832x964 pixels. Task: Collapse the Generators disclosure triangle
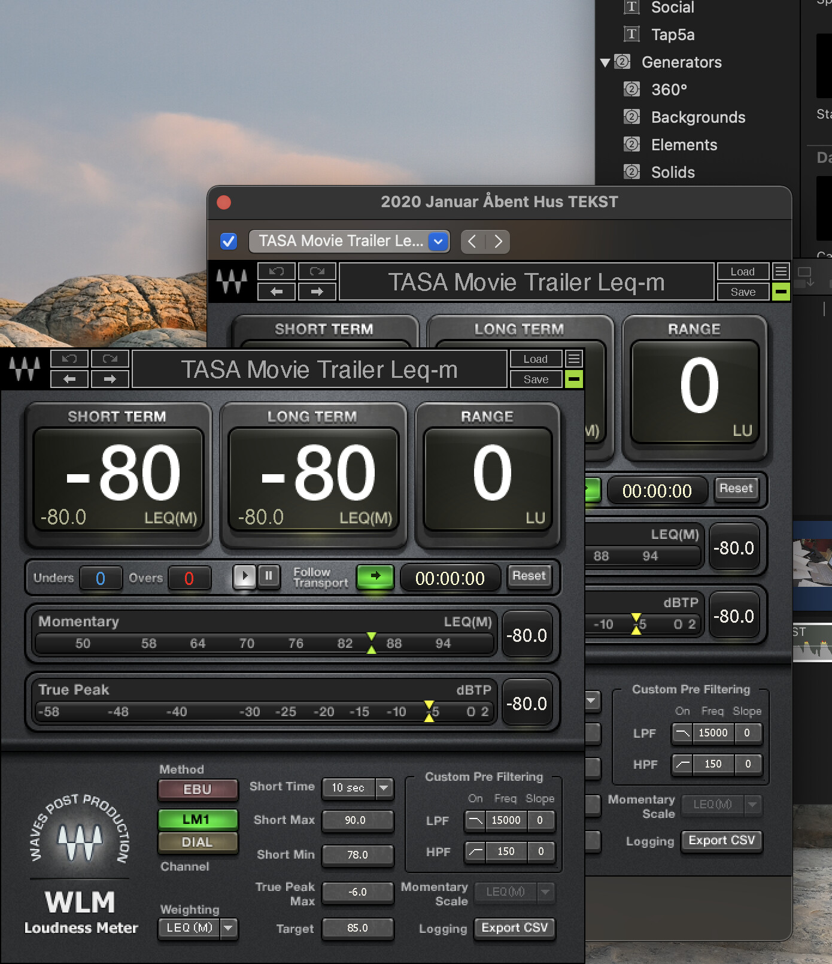click(x=605, y=62)
